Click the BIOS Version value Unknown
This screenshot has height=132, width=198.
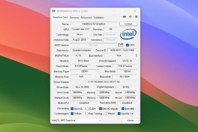(94, 45)
